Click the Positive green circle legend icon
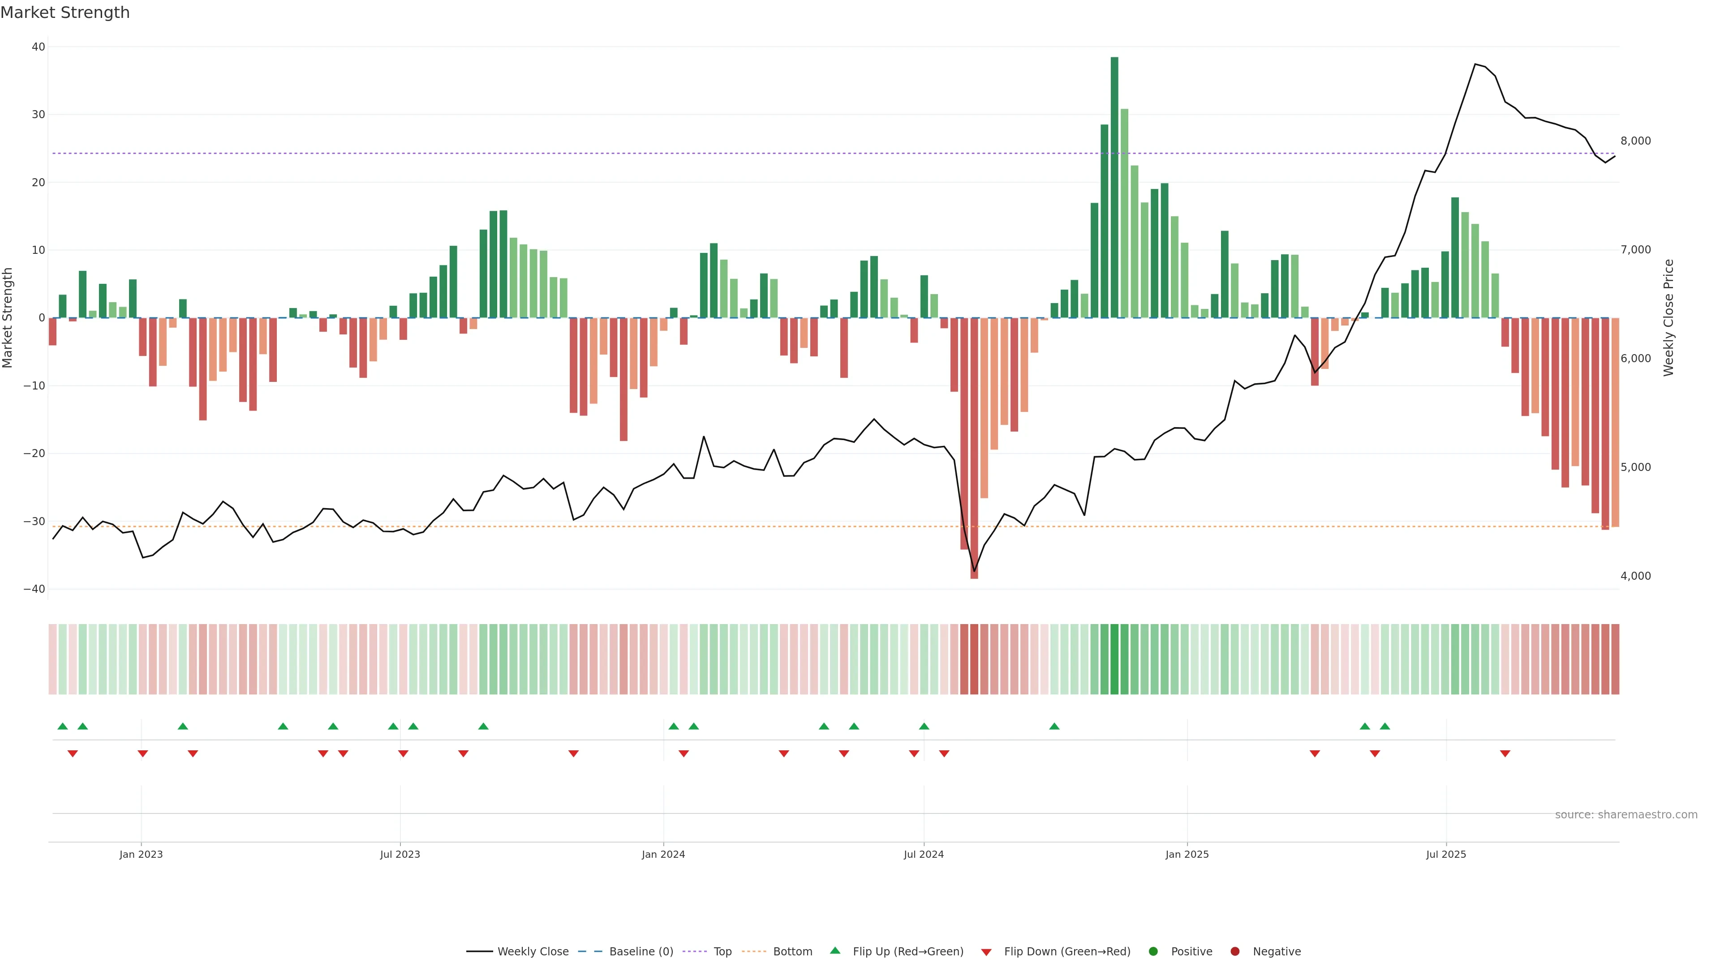The width and height of the screenshot is (1720, 967). pyautogui.click(x=1153, y=951)
